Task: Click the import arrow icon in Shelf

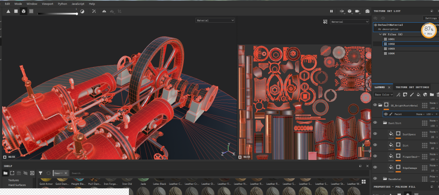Action: click(x=32, y=173)
